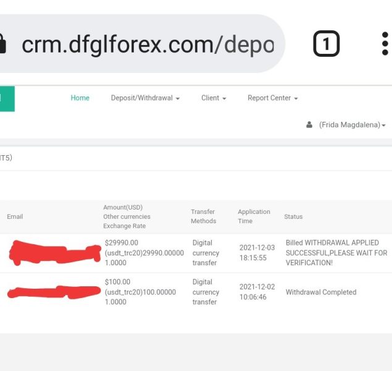
Task: Click the user profile silhouette icon
Action: [x=309, y=124]
